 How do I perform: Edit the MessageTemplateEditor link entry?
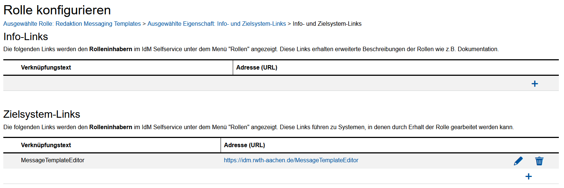coord(518,161)
